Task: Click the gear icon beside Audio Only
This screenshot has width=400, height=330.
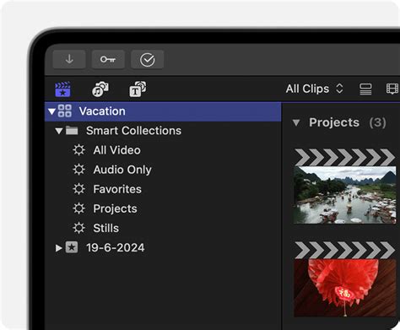Action: (78, 170)
